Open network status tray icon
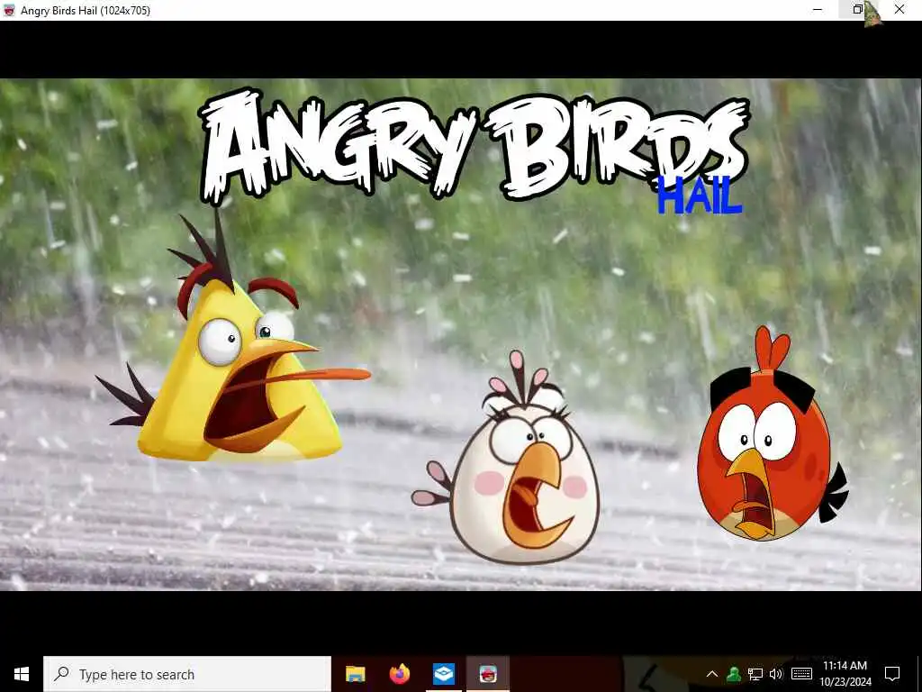The width and height of the screenshot is (922, 692). pos(755,674)
